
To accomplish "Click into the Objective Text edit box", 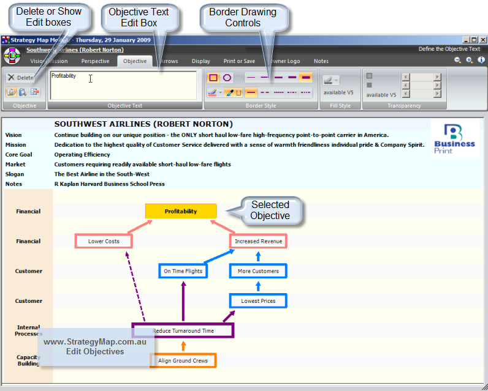I will coord(124,86).
